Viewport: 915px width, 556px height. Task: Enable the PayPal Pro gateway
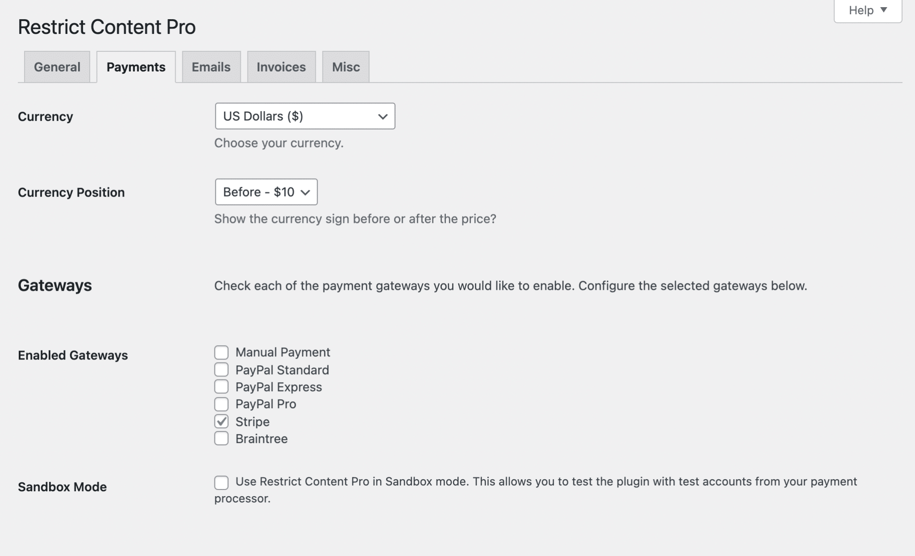coord(221,404)
